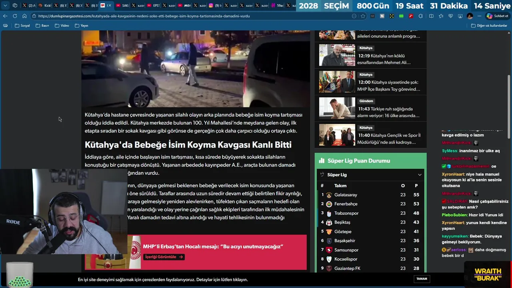Expand the Süper Lig league dropdown

[x=420, y=175]
